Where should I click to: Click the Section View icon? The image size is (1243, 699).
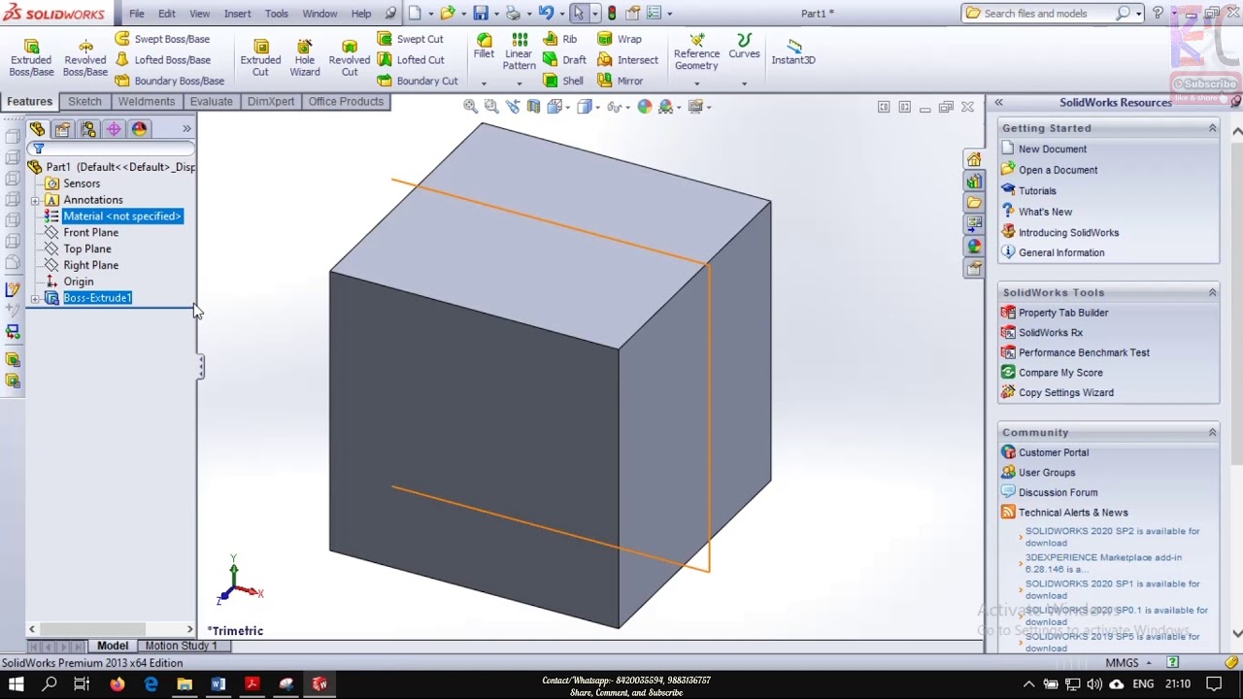point(533,107)
